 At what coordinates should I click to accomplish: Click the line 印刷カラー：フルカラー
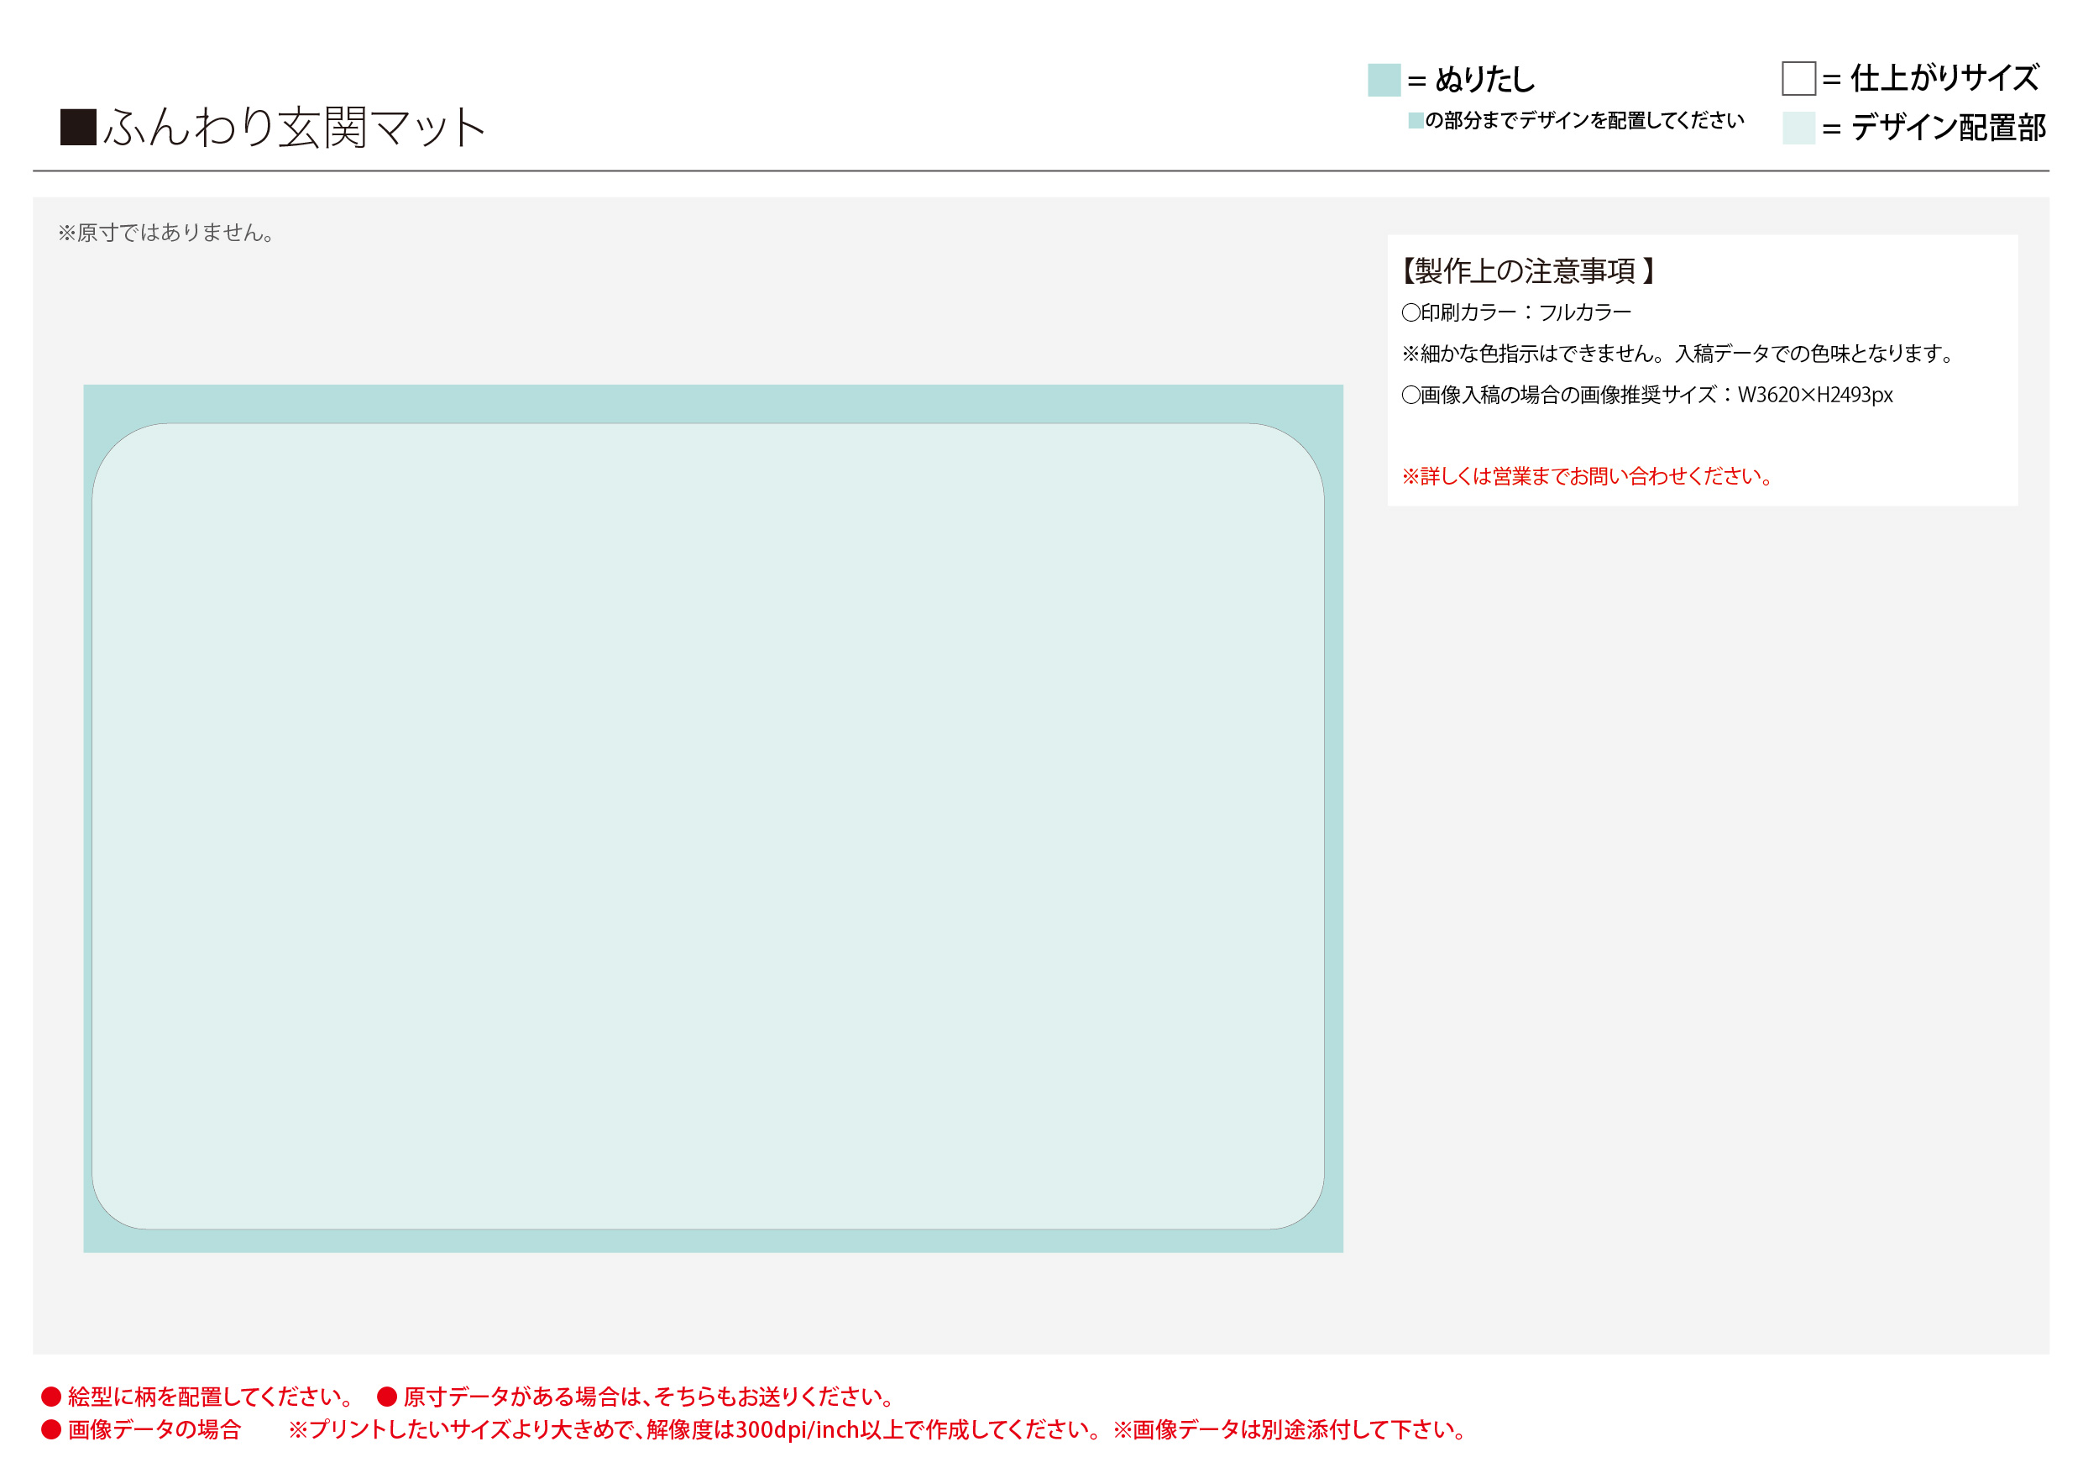(x=1516, y=312)
